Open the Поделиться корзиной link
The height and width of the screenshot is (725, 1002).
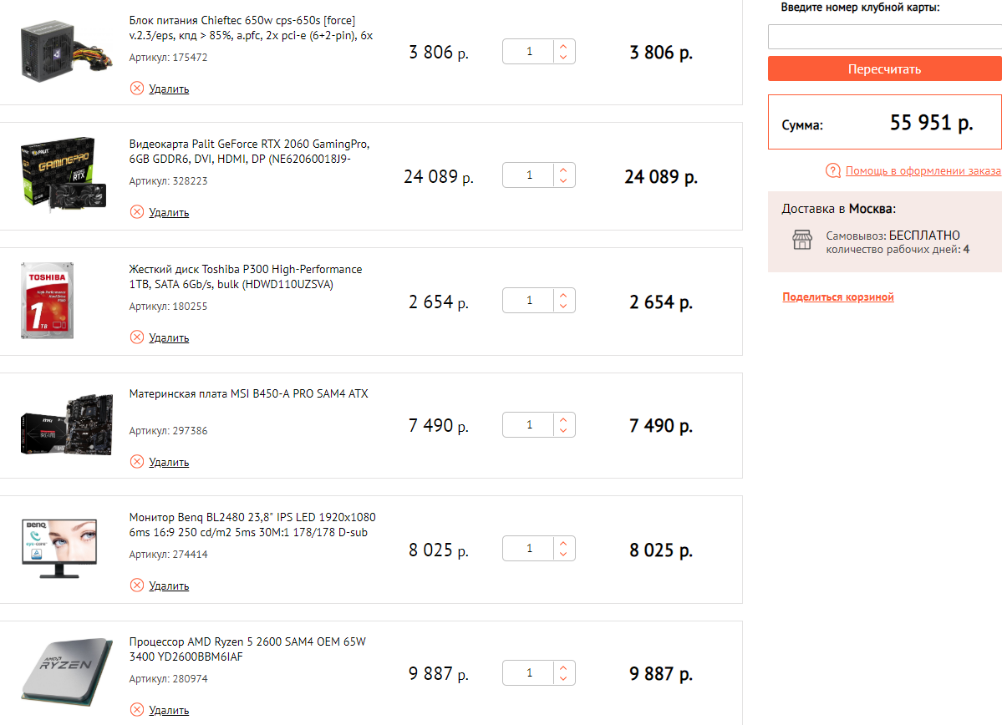(x=838, y=297)
